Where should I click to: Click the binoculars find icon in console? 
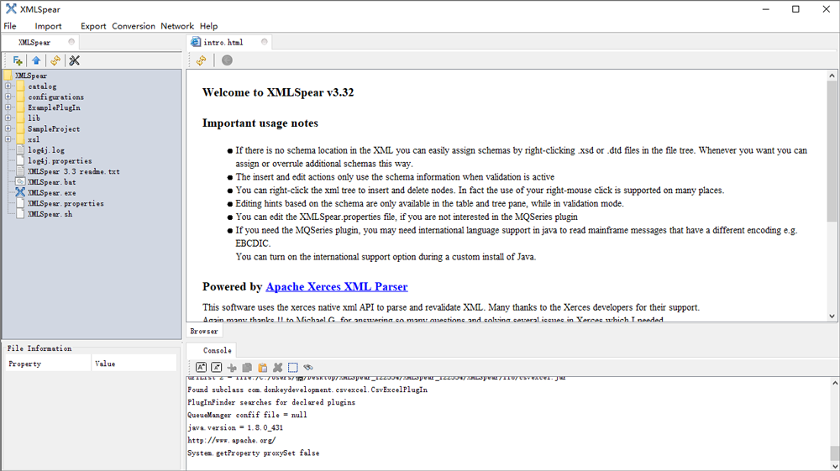308,368
